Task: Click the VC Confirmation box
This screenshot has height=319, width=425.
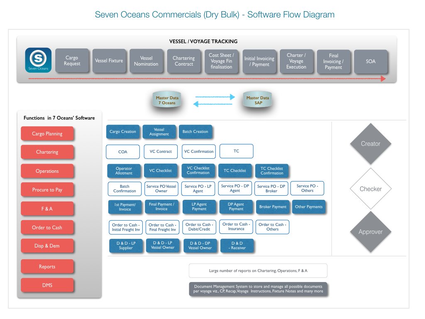Action: coord(199,151)
